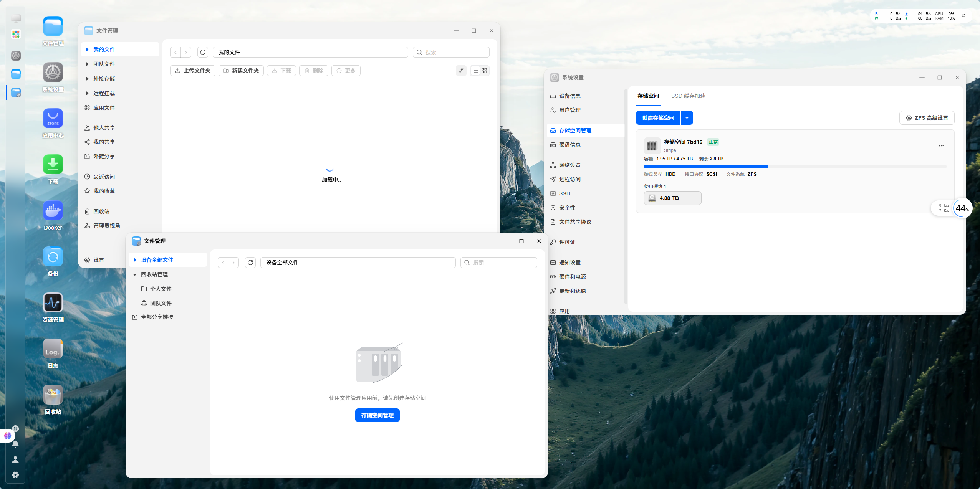Open the 备份 backup app icon

pyautogui.click(x=53, y=257)
